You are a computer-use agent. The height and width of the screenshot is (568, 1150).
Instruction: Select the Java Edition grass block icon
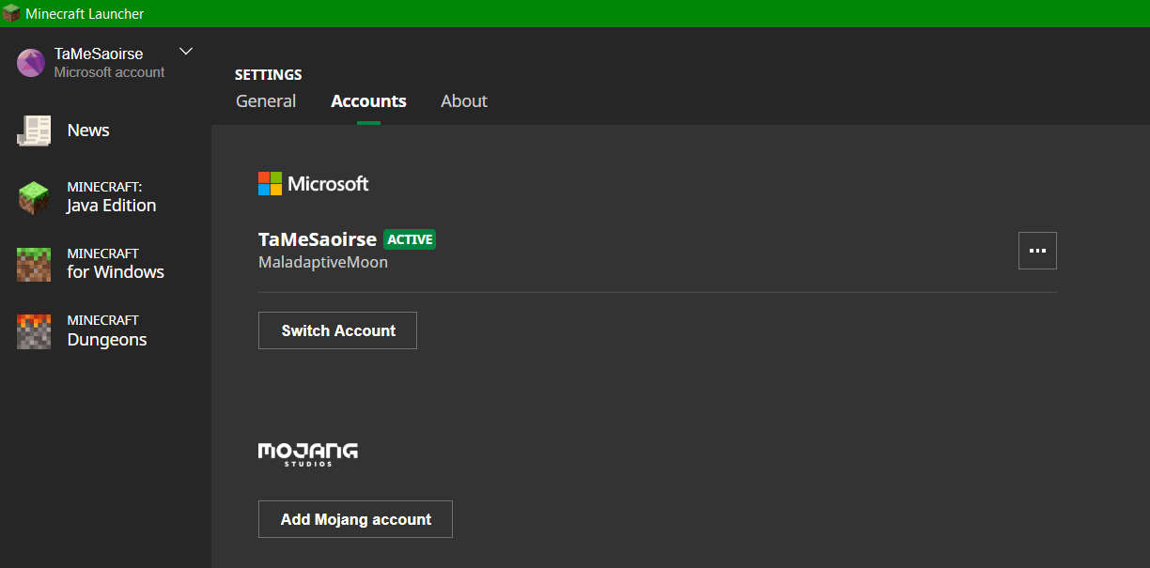[x=34, y=197]
